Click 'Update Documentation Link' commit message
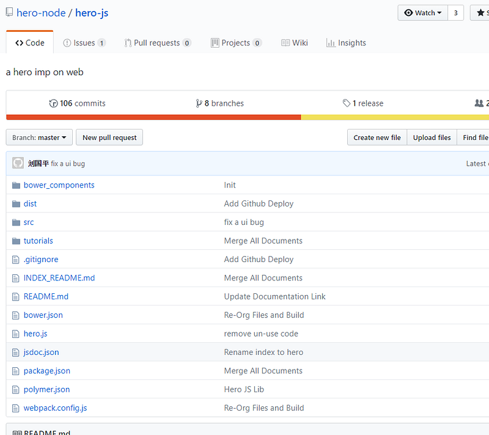Viewport: 489px width, 435px height. pos(274,297)
